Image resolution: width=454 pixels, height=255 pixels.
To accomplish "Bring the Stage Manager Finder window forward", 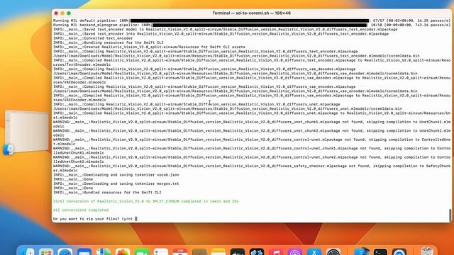I will tap(27, 131).
